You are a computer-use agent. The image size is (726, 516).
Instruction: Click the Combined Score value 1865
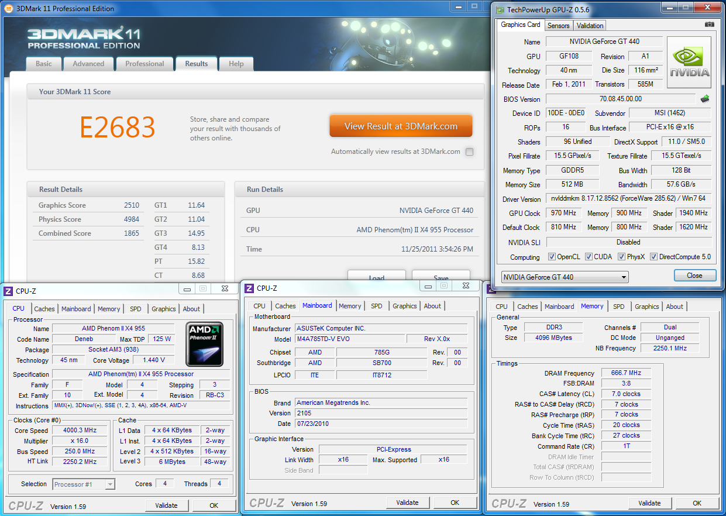pyautogui.click(x=132, y=233)
